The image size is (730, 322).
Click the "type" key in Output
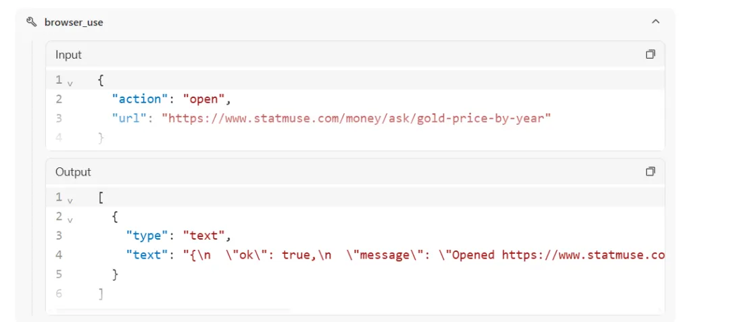tap(144, 236)
